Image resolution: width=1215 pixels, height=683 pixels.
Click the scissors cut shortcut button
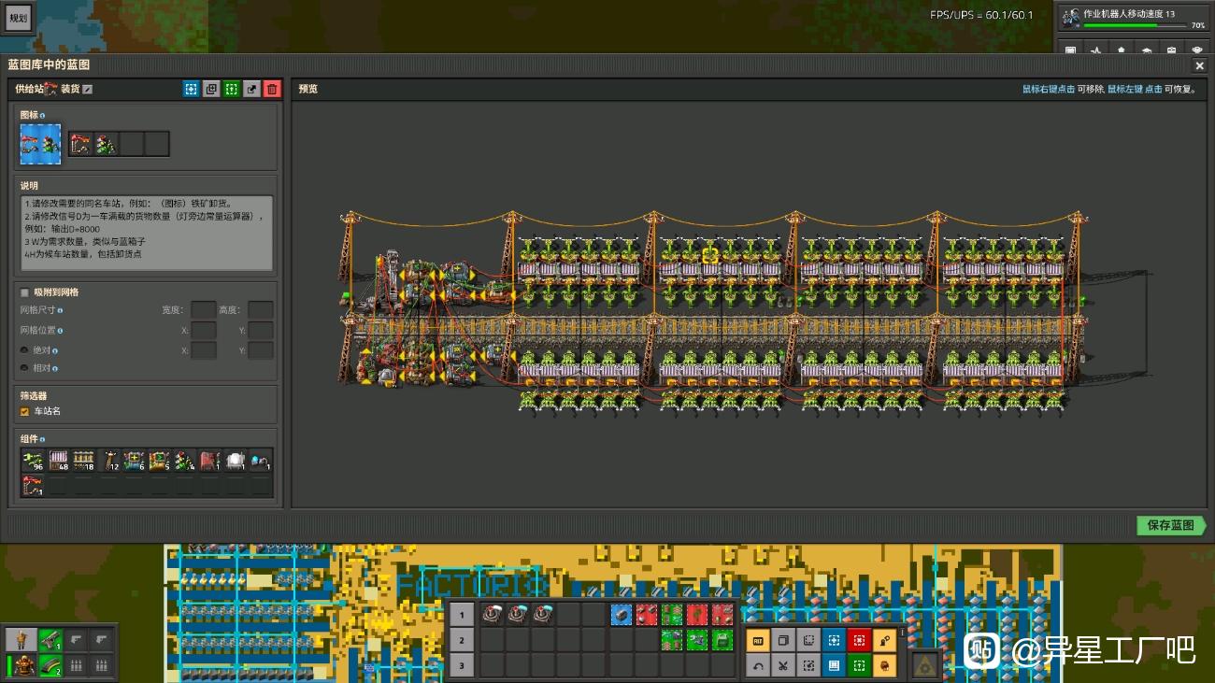[783, 665]
